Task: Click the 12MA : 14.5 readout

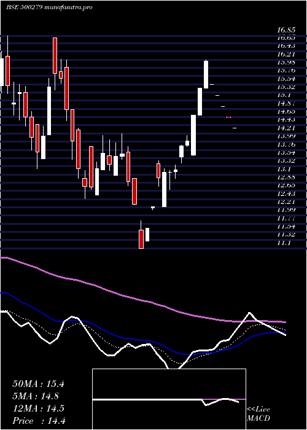Action: pyautogui.click(x=38, y=408)
